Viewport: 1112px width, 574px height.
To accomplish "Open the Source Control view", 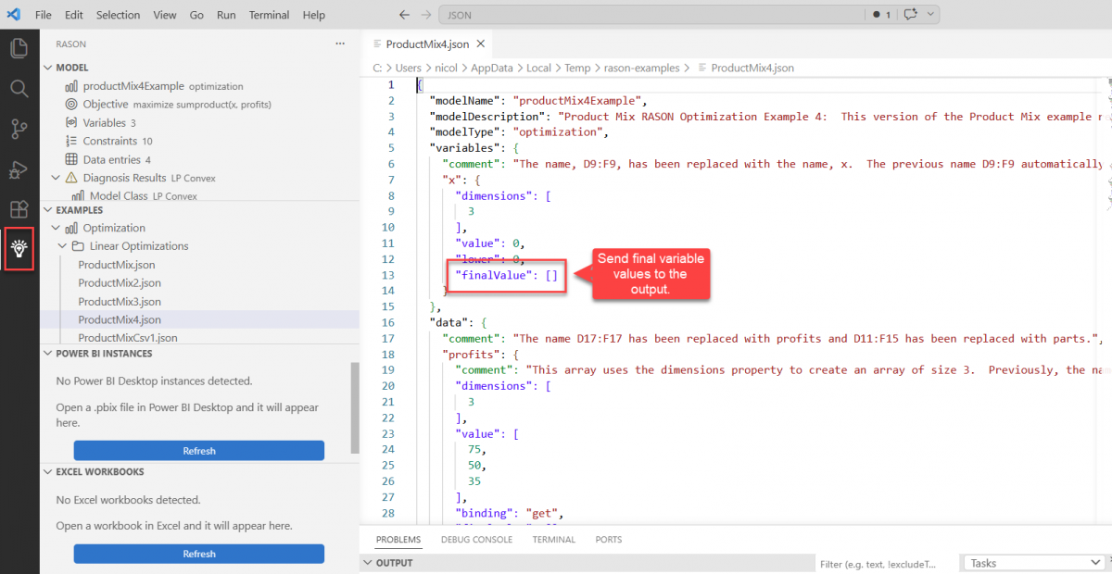I will pos(19,129).
